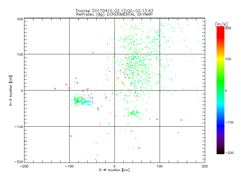Click the isolated cyan X marker in lower-left quadrant
Image resolution: width=241 pixels, height=181 pixels.
point(96,143)
